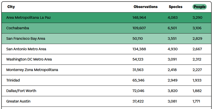The height and width of the screenshot is (109, 213).
Task: Open the San Francisco Bay Area entry
Action: click(106, 38)
